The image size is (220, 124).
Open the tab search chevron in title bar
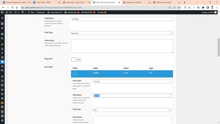click(197, 2)
